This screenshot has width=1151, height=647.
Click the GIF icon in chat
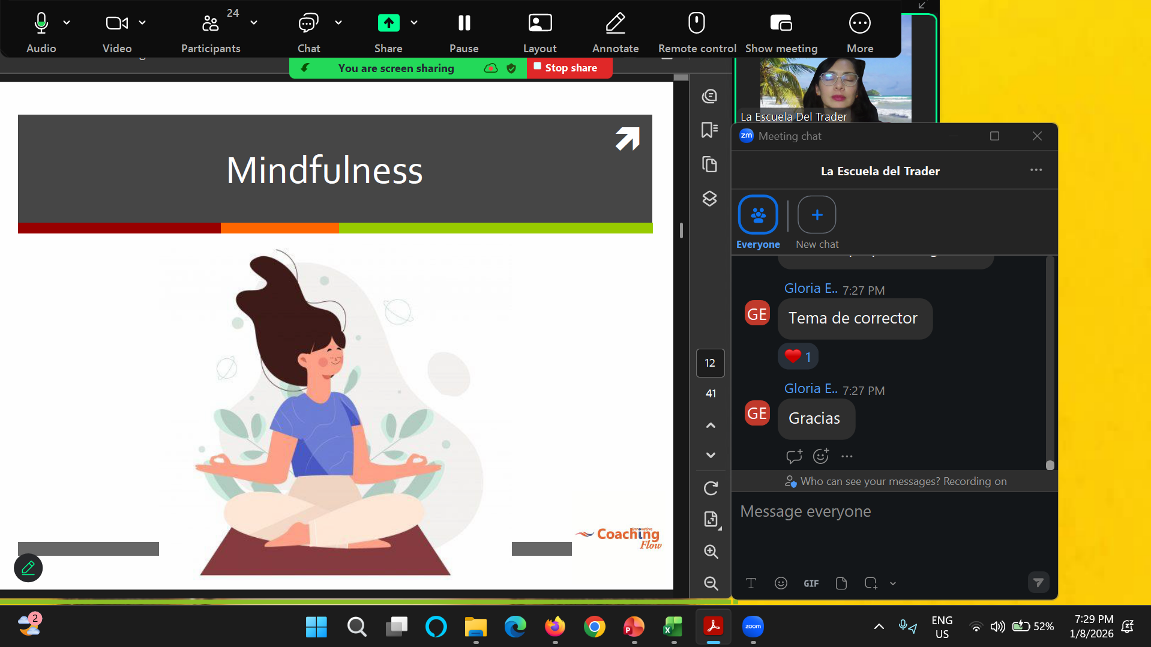point(811,583)
